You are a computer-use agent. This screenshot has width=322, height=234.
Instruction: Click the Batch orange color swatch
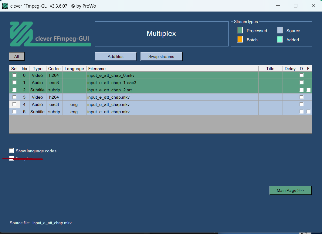[240, 39]
